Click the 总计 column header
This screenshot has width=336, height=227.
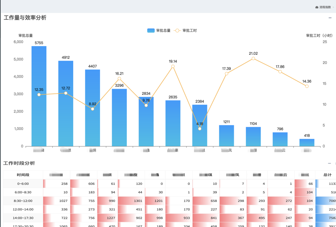coord(327,175)
